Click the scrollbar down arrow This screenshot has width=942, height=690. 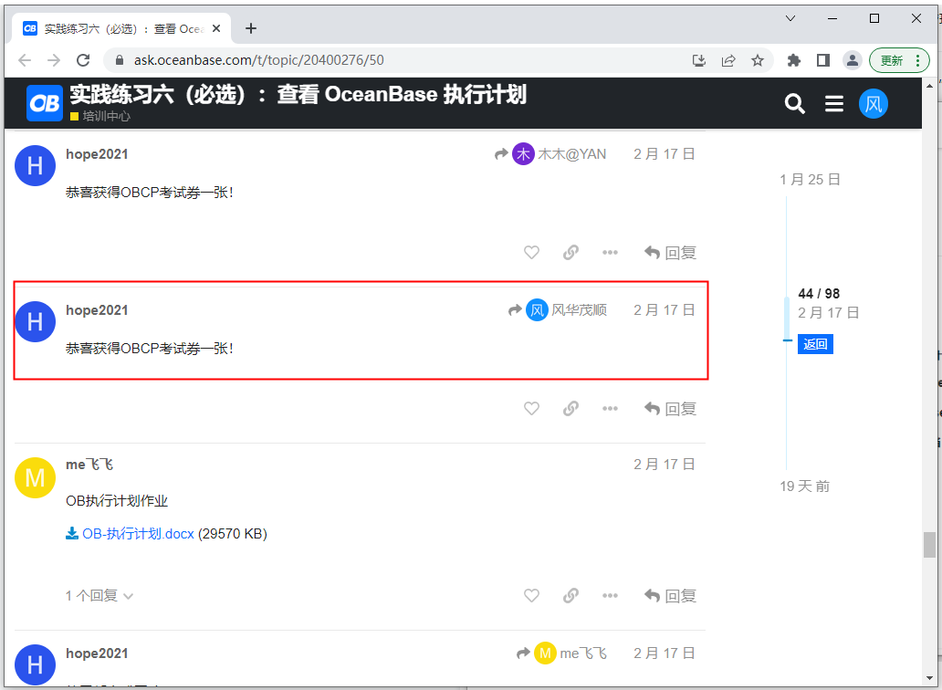(x=929, y=678)
